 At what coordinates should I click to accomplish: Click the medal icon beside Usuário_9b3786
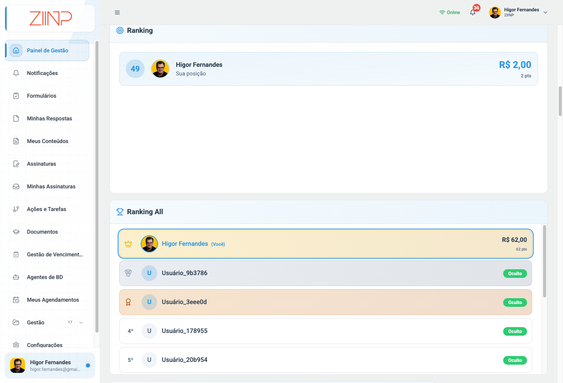point(128,273)
